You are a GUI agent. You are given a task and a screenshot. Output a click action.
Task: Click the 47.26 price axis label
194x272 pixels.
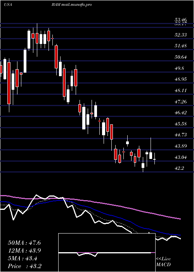(181, 101)
